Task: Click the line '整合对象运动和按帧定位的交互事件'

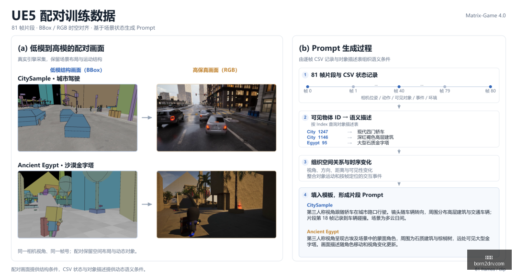Action: (344, 176)
